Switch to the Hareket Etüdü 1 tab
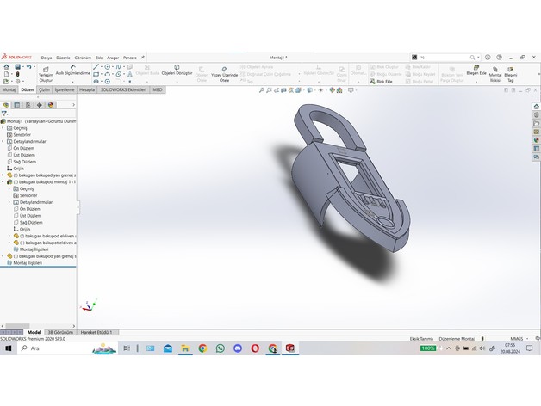This screenshot has height=406, width=541. point(96,331)
